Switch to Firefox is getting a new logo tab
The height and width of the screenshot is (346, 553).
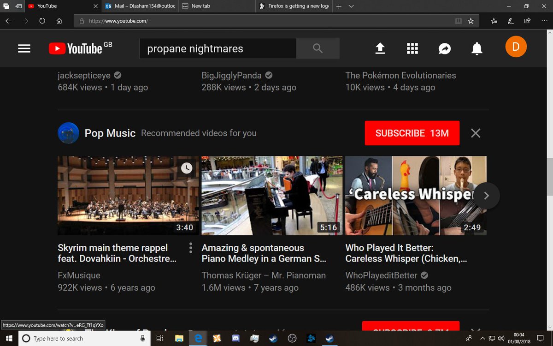[x=294, y=6]
